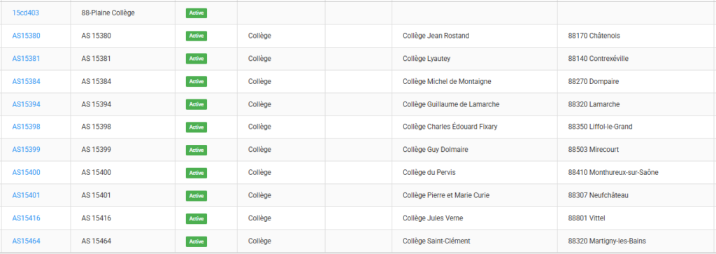Open the 15cd403 record link
This screenshot has width=716, height=254.
tap(26, 13)
